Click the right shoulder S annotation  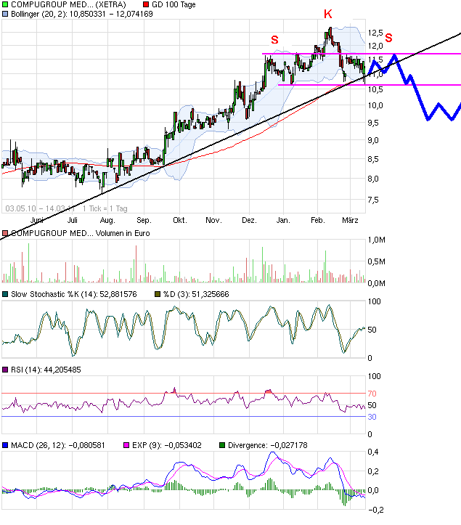(388, 38)
